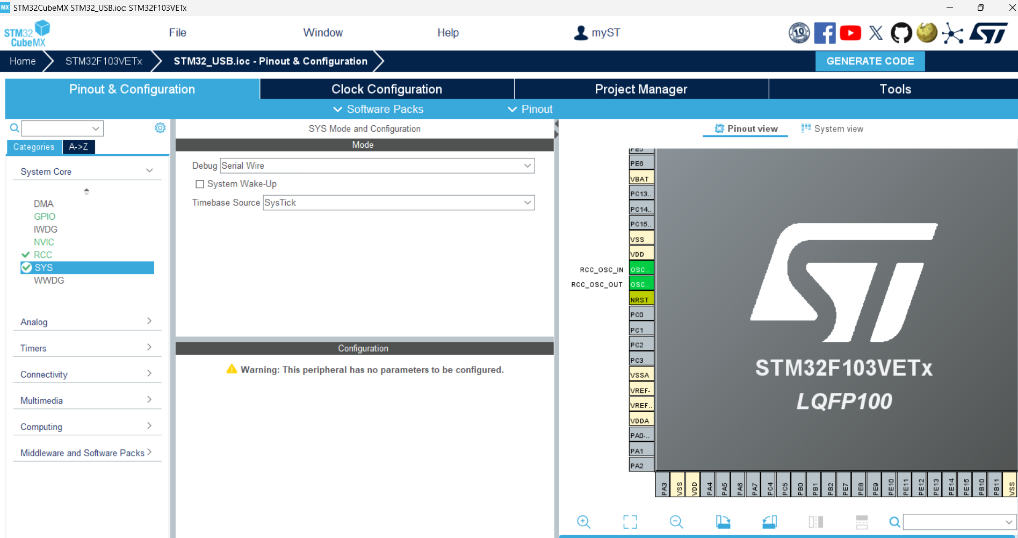Click the System view grid icon

tap(806, 128)
